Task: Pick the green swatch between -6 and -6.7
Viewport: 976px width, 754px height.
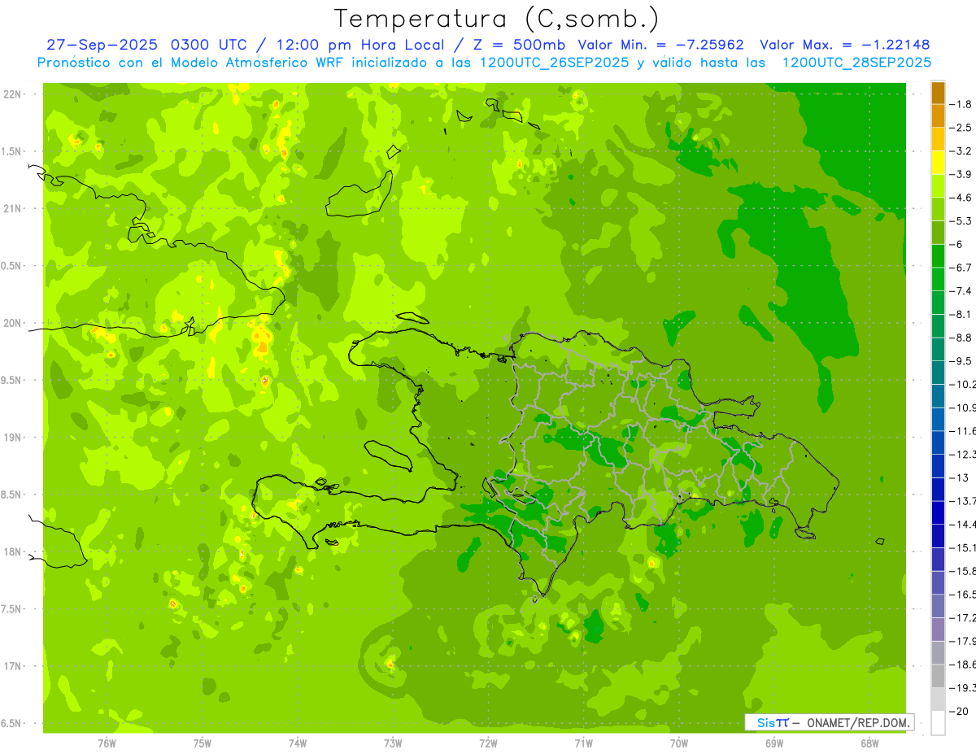Action: [938, 256]
